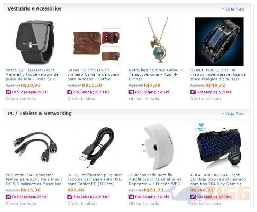Viewport: 257px width, 212px height.
Task: Expand Veja Mais for PC / Tablets & Networking
Action: [x=233, y=114]
